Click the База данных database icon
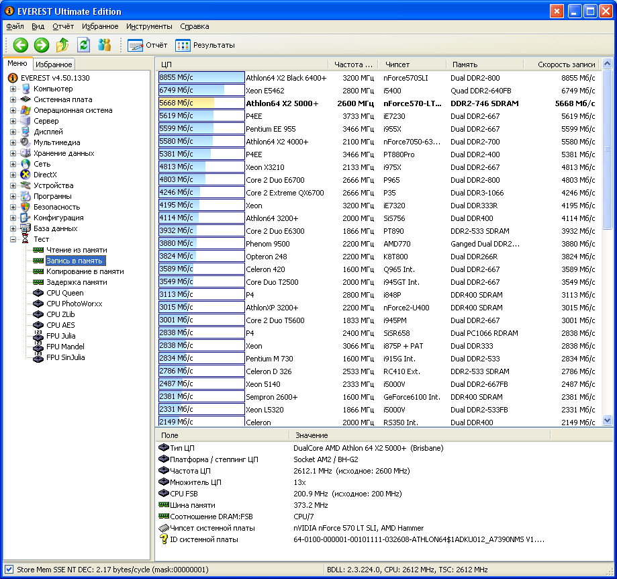 pyautogui.click(x=26, y=228)
